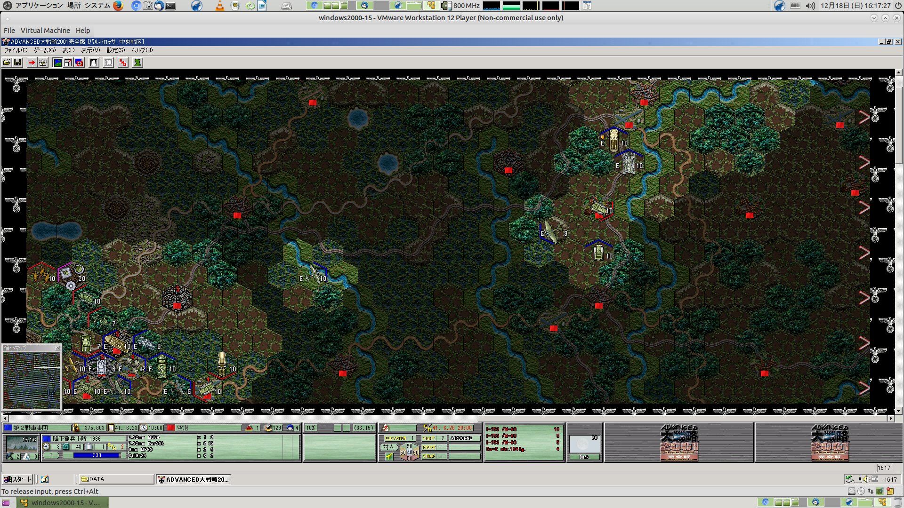This screenshot has width=904, height=508.
Task: Click the up arrow of the vertical map scrollbar
Action: (x=899, y=72)
